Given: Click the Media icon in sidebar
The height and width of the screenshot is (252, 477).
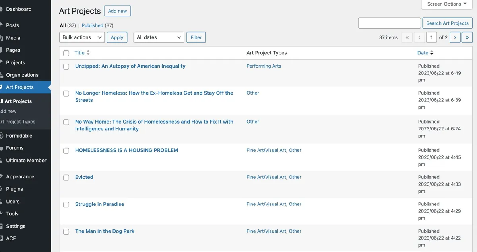Looking at the screenshot, I should pos(1,38).
